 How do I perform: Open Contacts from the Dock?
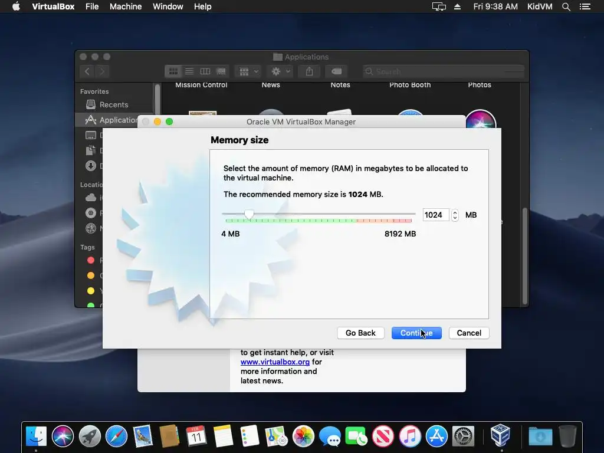(x=169, y=436)
